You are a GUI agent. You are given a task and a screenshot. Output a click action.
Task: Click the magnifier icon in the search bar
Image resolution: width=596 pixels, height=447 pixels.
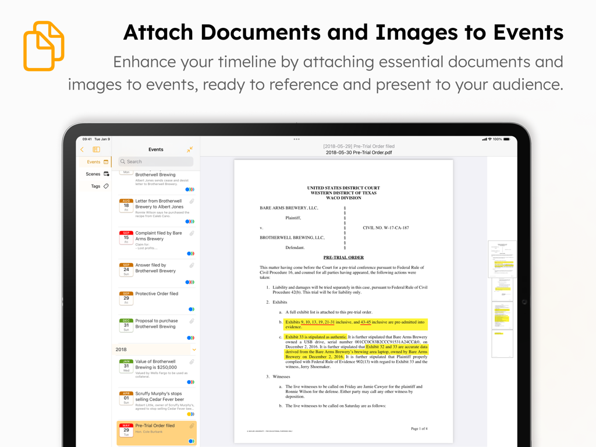122,162
